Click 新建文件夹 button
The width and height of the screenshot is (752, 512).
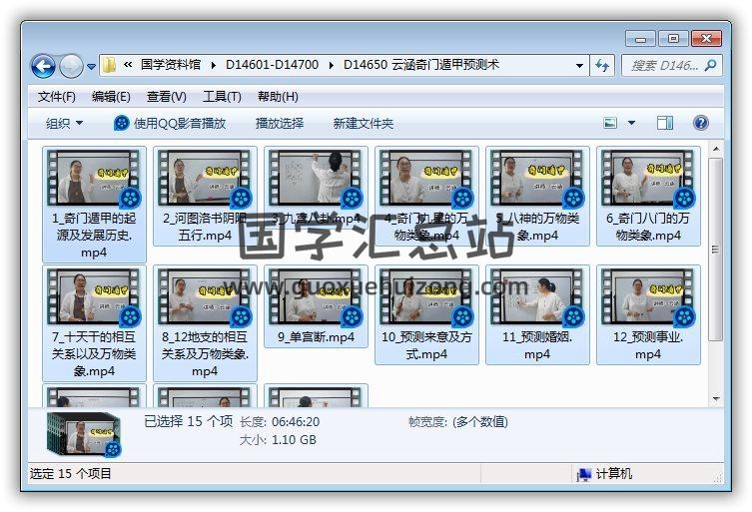coord(364,123)
